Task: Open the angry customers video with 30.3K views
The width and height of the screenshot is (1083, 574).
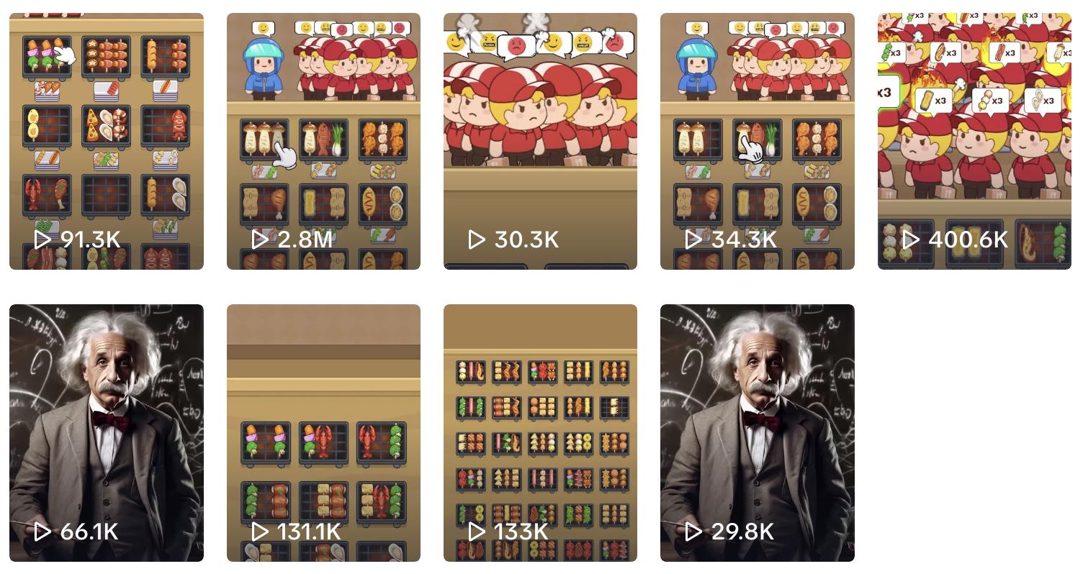Action: pos(540,141)
